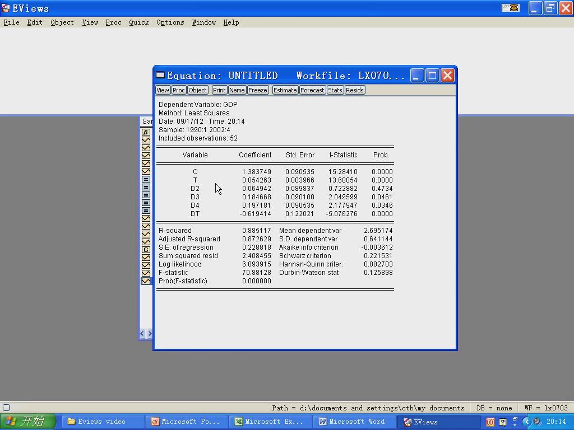Click the Durbin-Watson stat value 0.125898

378,273
